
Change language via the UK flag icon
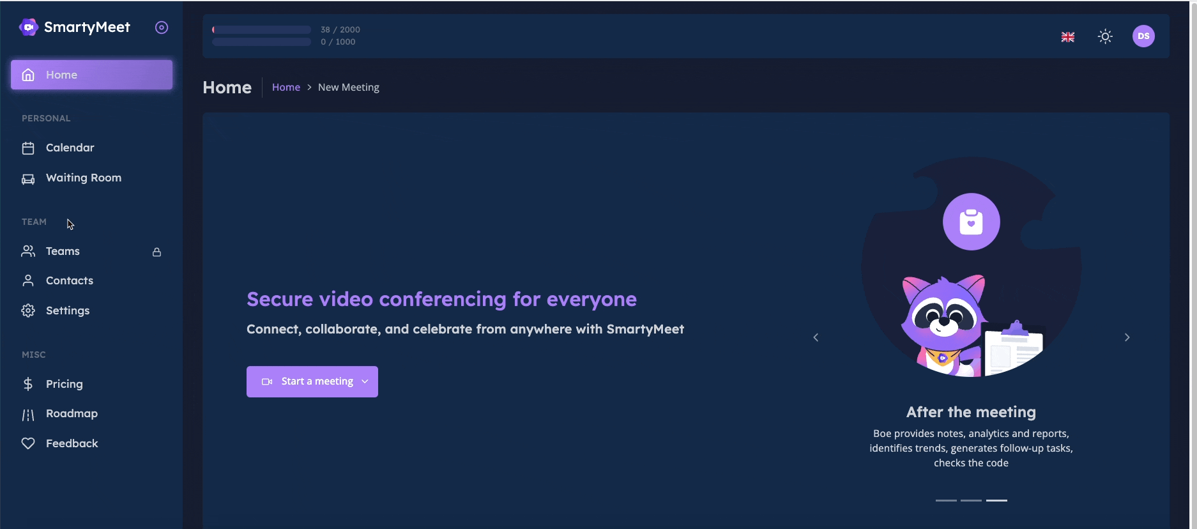click(1068, 37)
